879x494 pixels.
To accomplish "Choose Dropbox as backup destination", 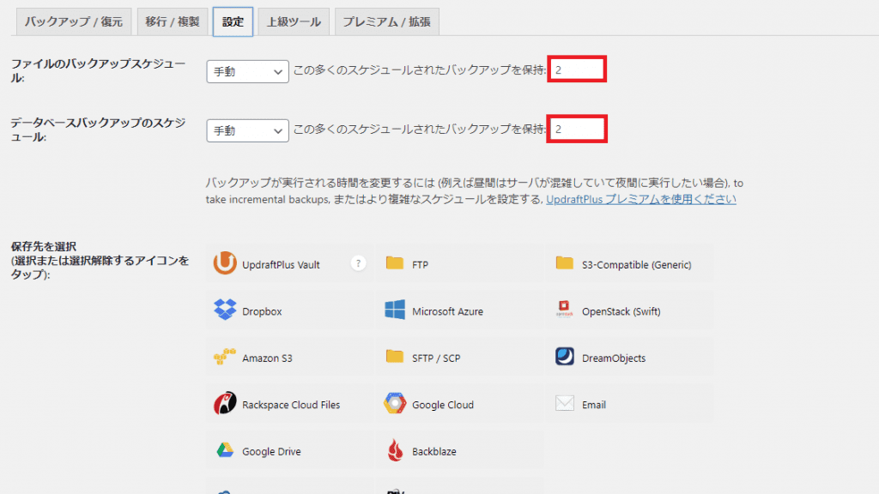I will [x=225, y=311].
